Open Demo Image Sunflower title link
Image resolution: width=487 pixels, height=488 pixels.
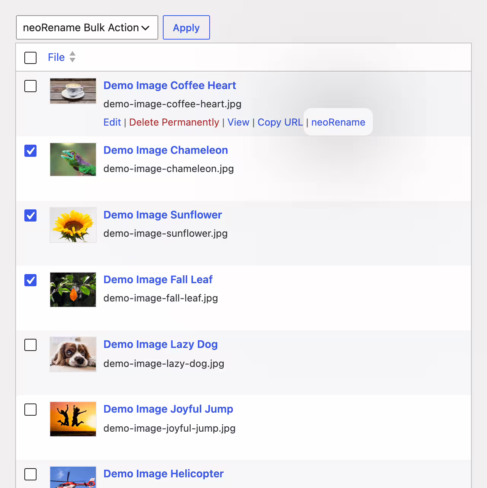click(x=162, y=215)
